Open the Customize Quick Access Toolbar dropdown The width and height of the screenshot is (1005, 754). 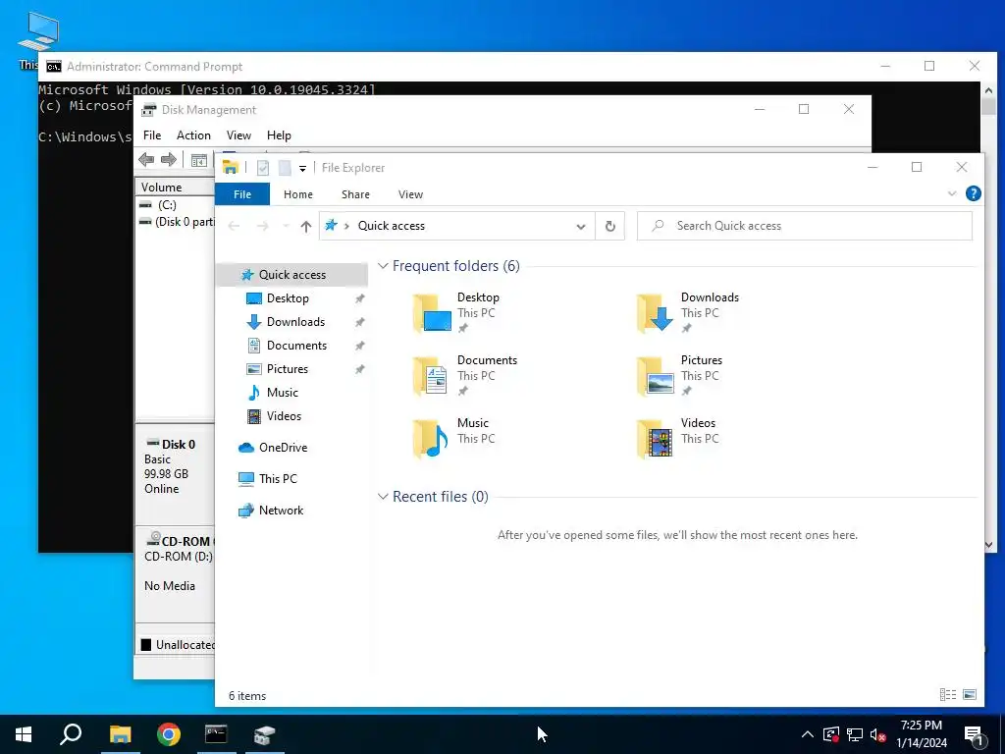point(302,169)
